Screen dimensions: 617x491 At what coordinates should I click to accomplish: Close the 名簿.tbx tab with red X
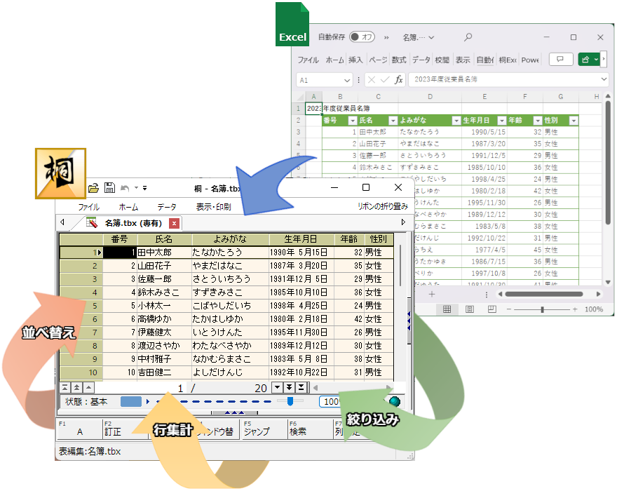(x=175, y=223)
